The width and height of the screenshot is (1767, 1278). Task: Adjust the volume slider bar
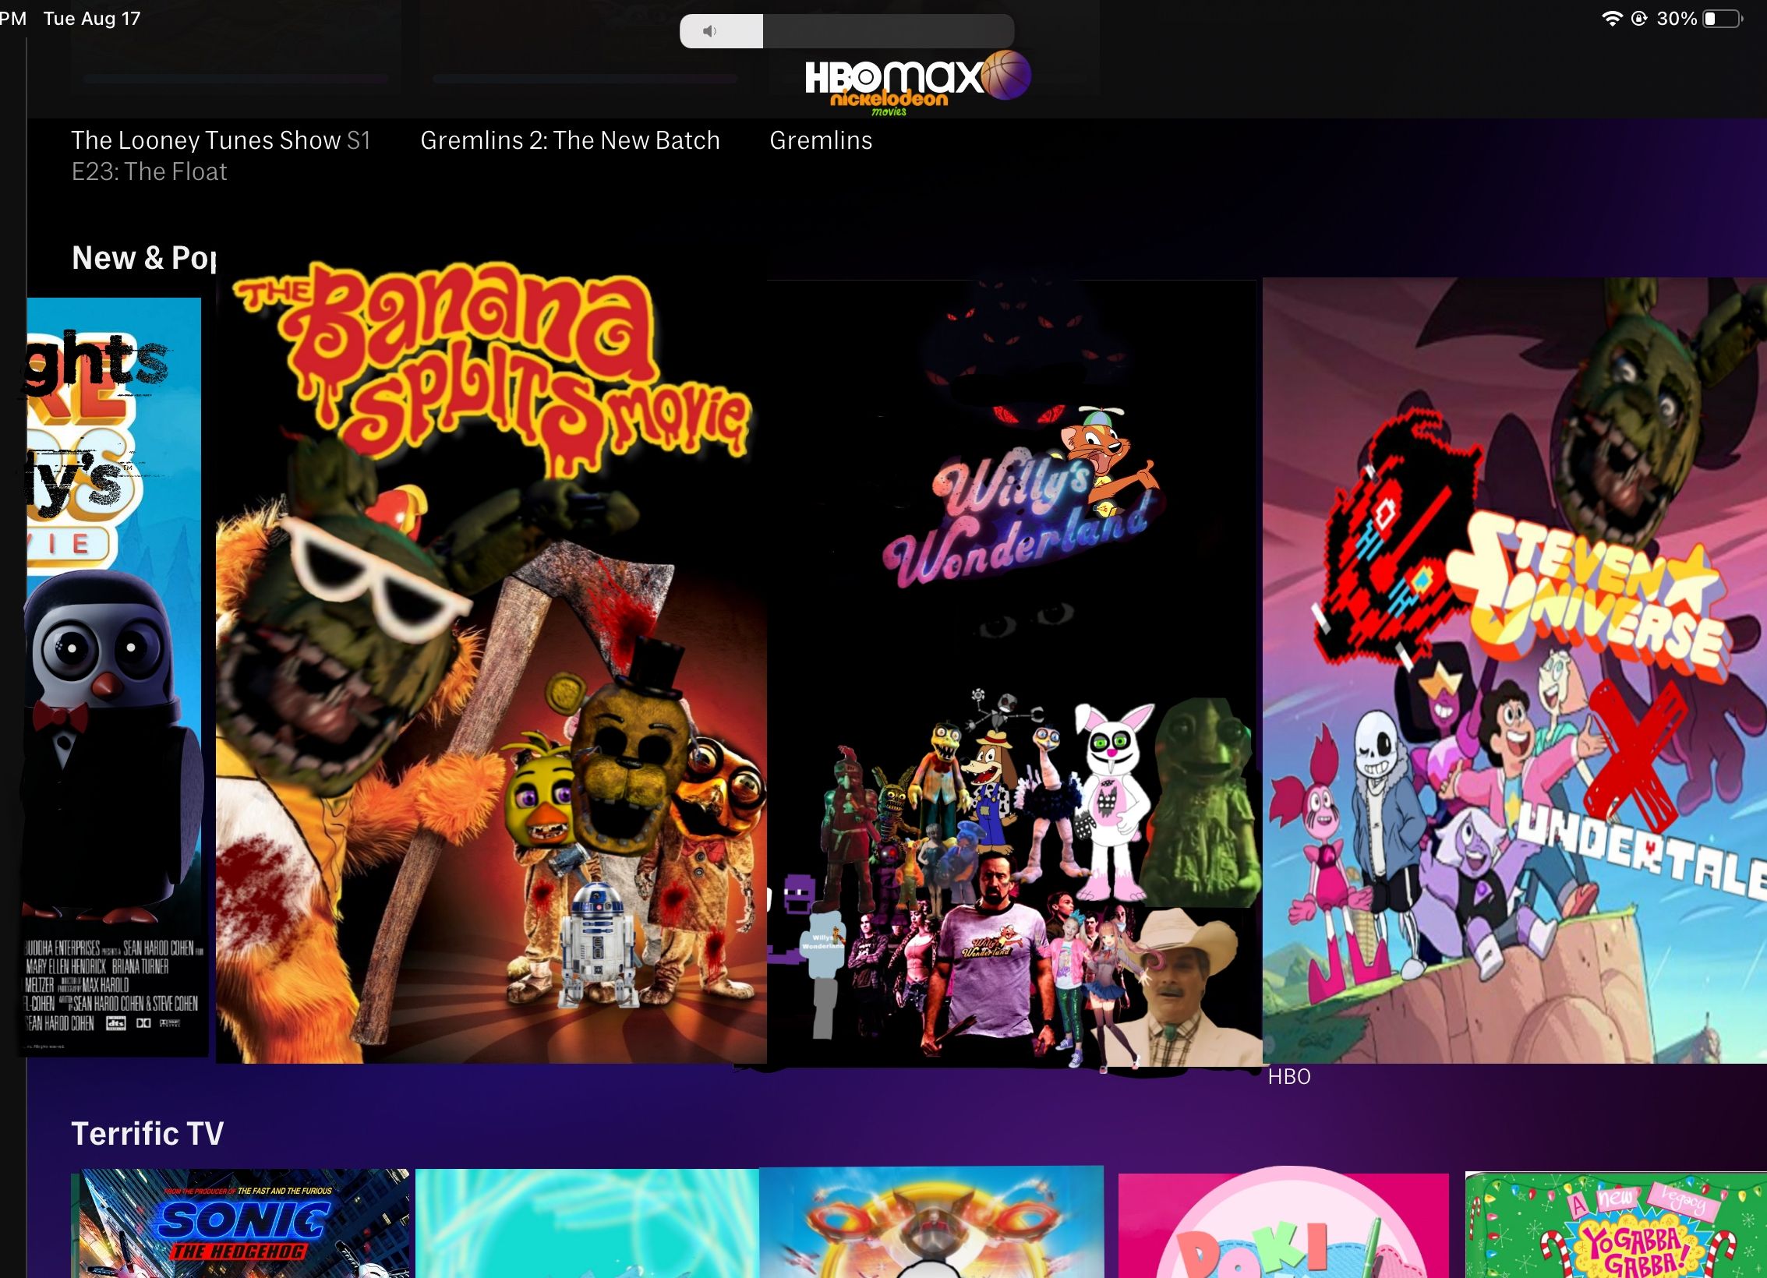pos(846,31)
